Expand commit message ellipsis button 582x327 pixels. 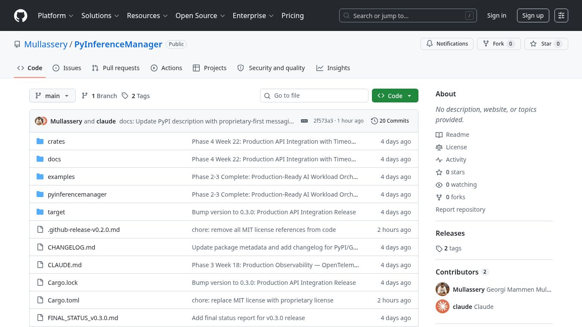[x=304, y=121]
